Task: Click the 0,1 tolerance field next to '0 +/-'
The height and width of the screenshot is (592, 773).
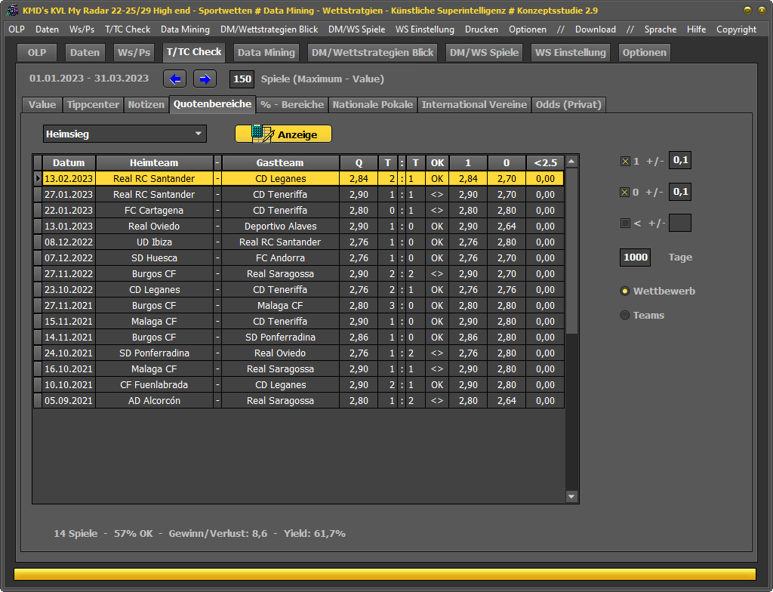Action: click(680, 191)
